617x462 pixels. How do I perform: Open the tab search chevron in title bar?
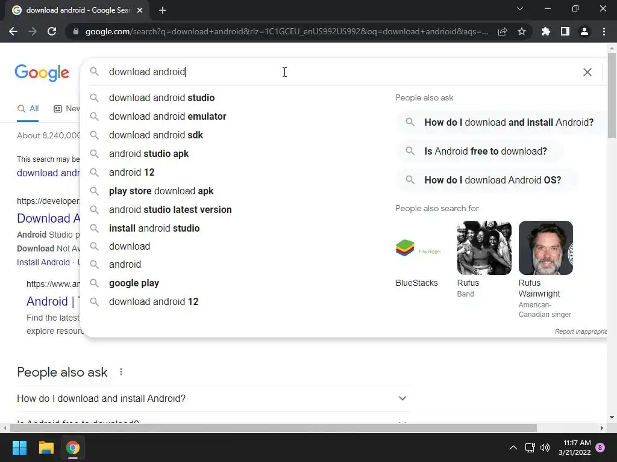520,8
